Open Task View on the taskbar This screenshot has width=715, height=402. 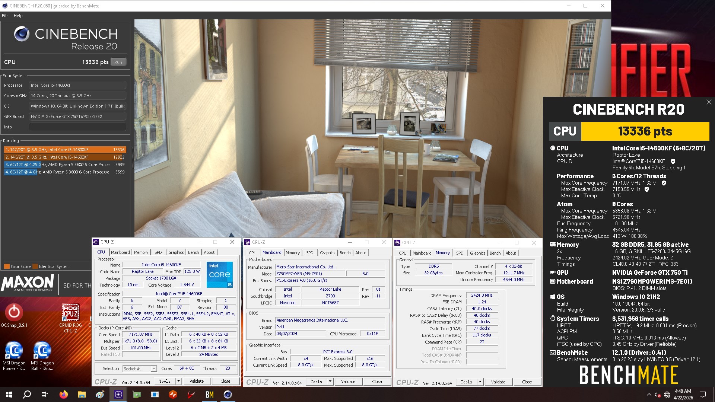[x=45, y=395]
